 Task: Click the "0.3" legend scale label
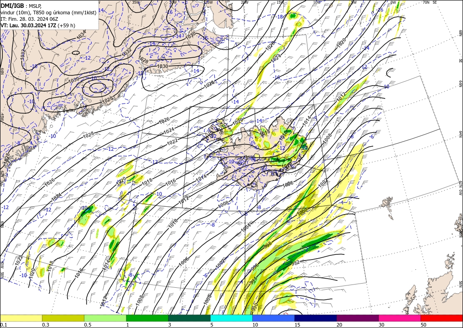pos(45,325)
